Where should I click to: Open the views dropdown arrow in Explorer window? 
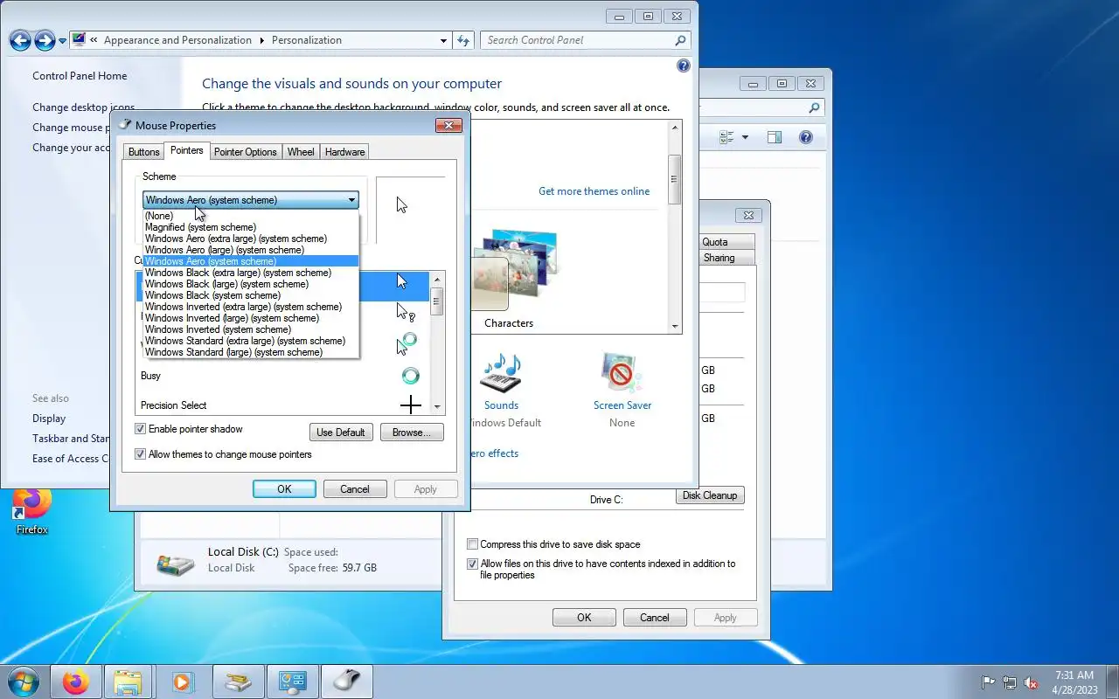745,137
